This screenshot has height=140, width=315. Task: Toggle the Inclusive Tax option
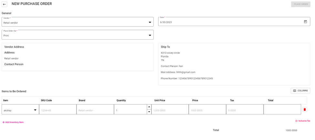[303, 121]
